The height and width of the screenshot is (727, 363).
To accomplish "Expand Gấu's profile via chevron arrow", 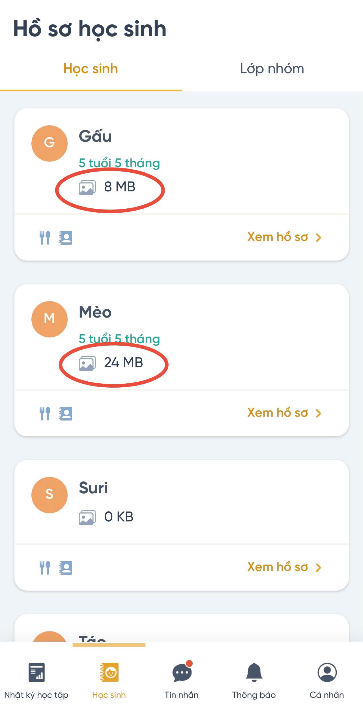I will click(x=319, y=238).
